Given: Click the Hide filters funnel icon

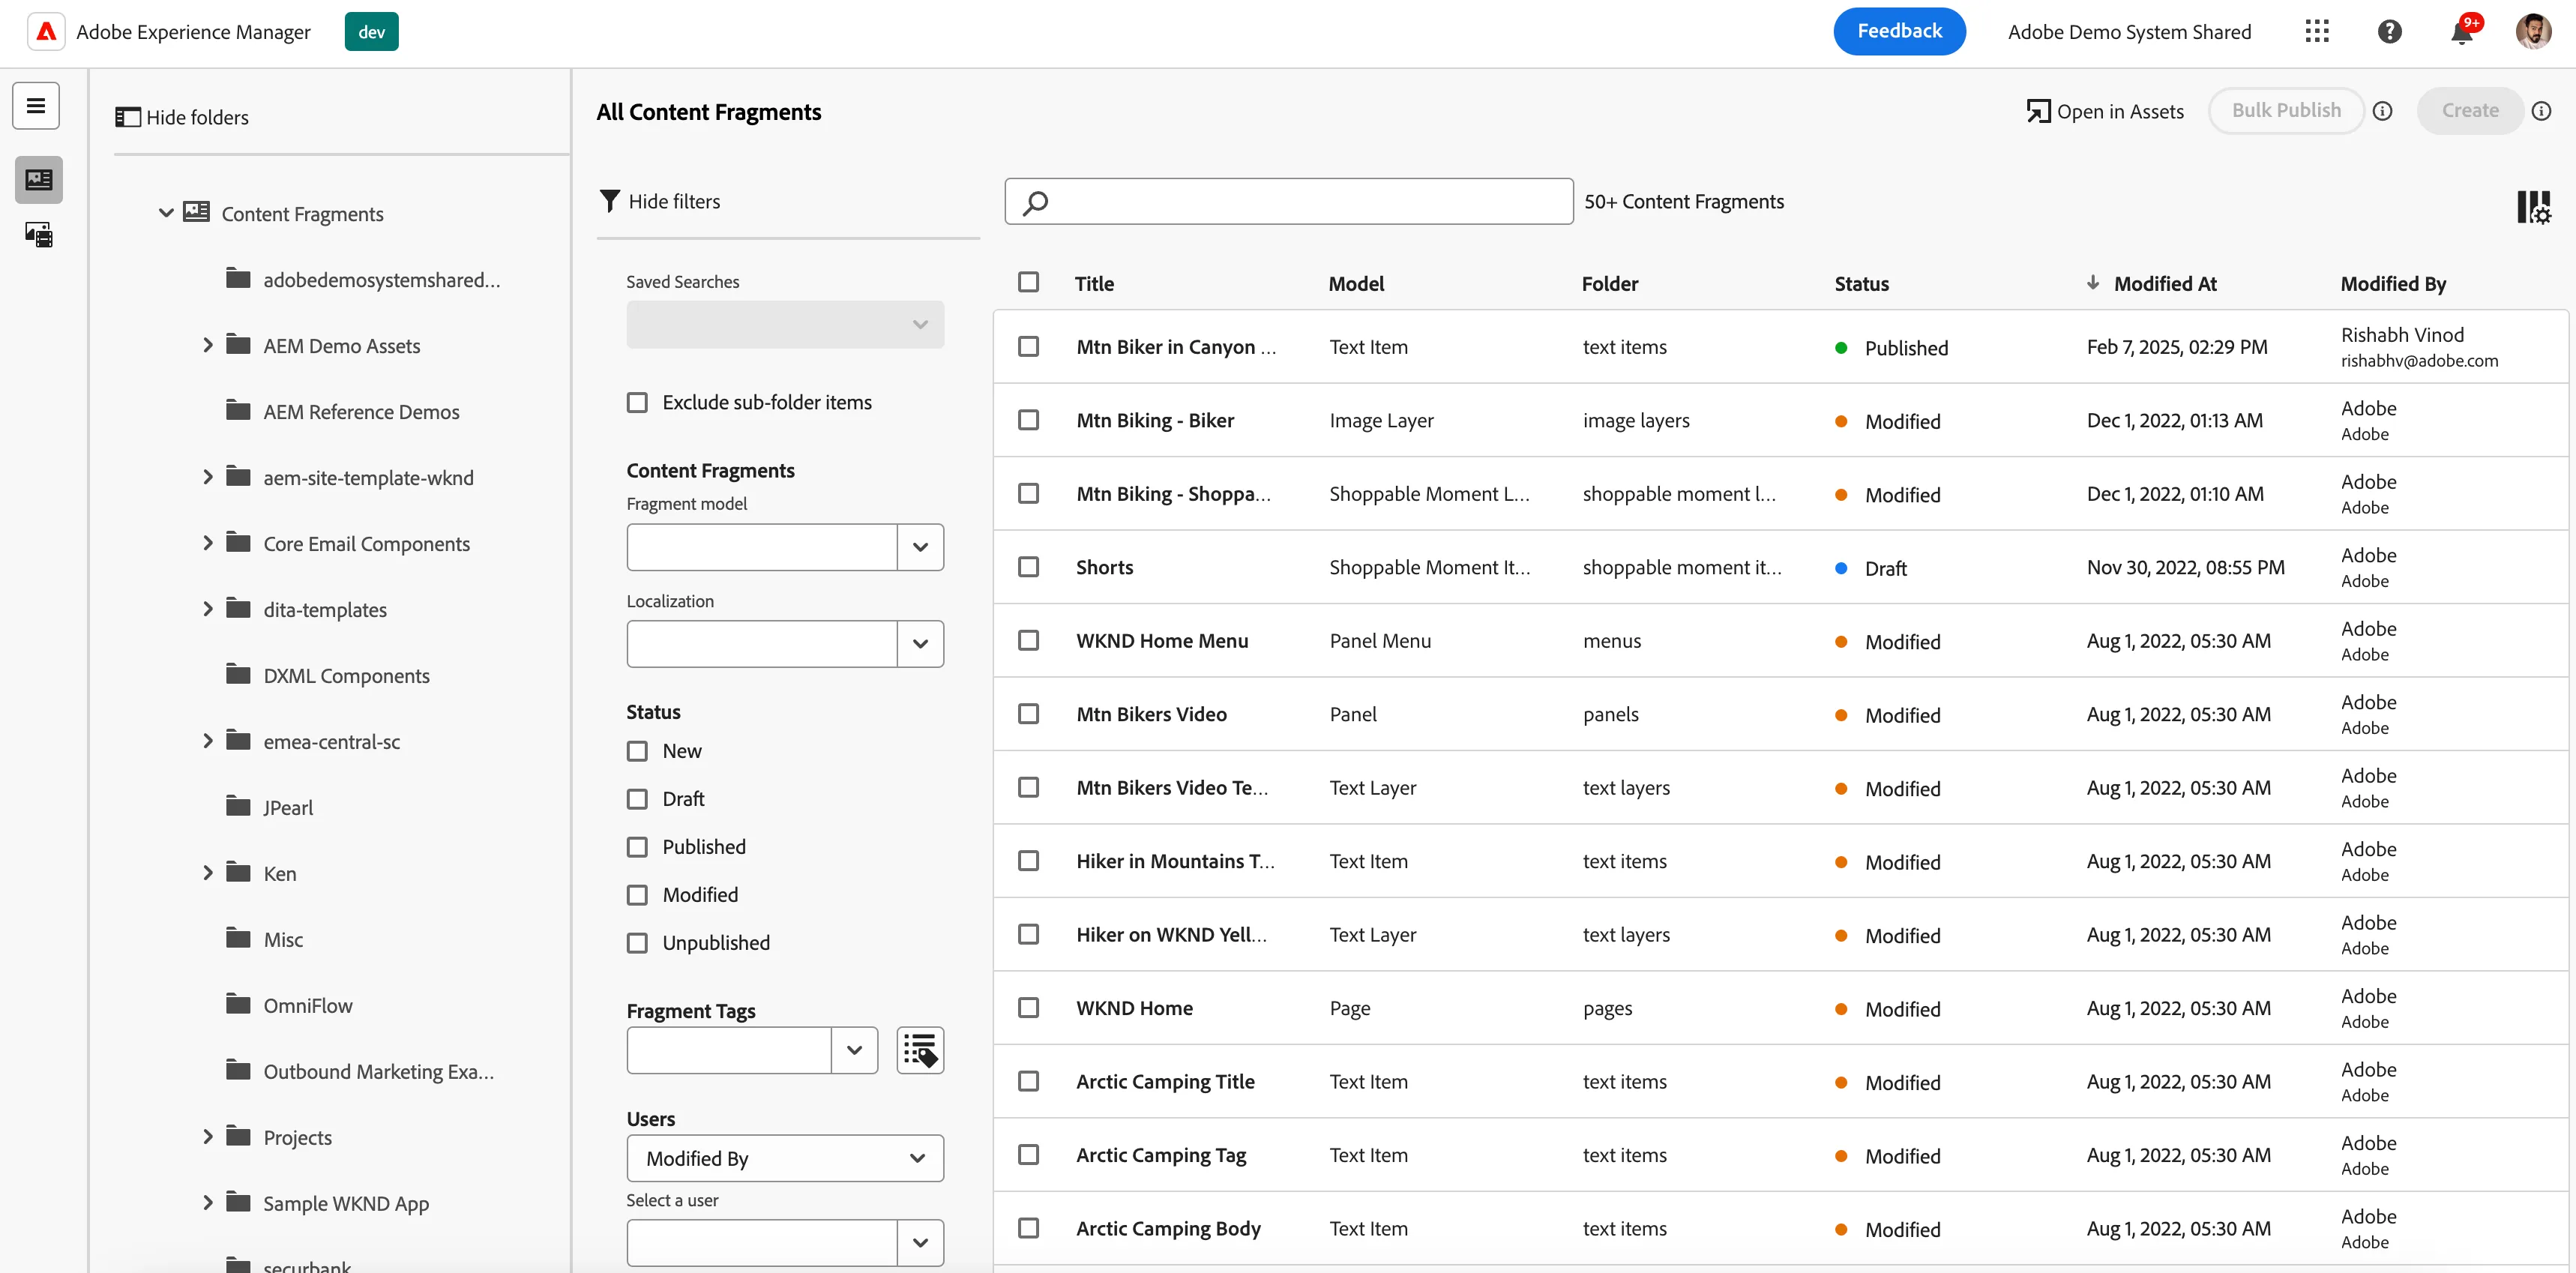Looking at the screenshot, I should point(609,201).
